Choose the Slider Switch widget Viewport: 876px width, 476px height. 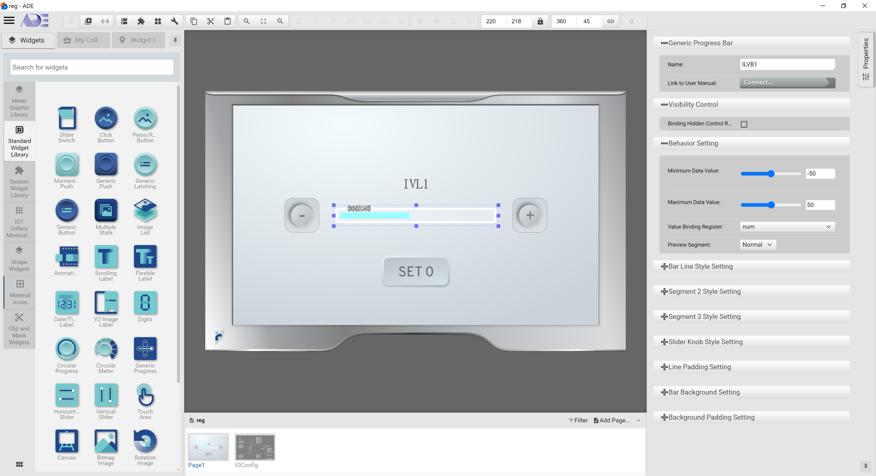coord(67,119)
